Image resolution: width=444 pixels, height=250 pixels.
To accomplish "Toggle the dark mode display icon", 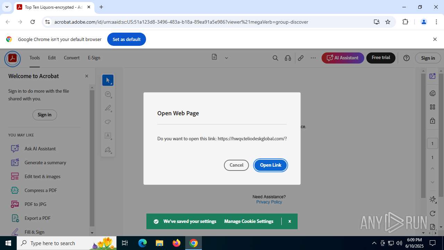I will 433,199.
